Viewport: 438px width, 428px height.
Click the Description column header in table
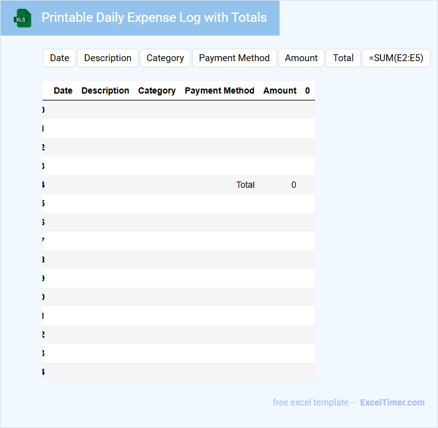coord(105,90)
